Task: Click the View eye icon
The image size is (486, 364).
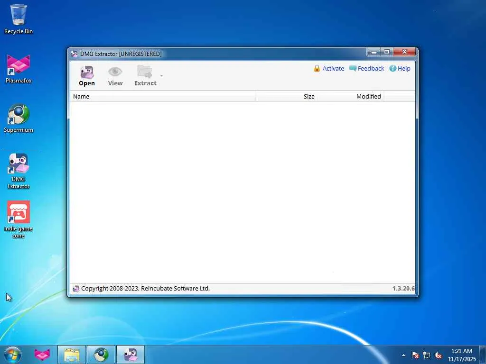Action: tap(115, 72)
